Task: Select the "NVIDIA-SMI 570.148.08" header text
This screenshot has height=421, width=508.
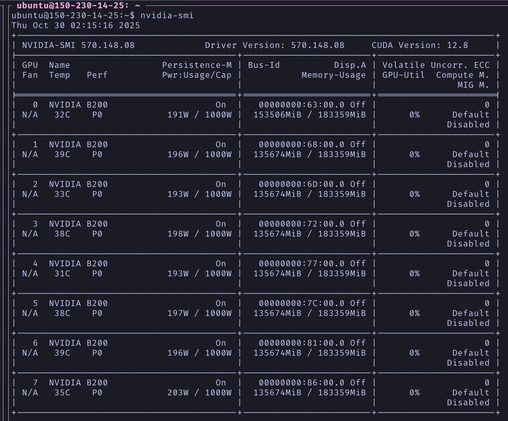Action: tap(78, 45)
